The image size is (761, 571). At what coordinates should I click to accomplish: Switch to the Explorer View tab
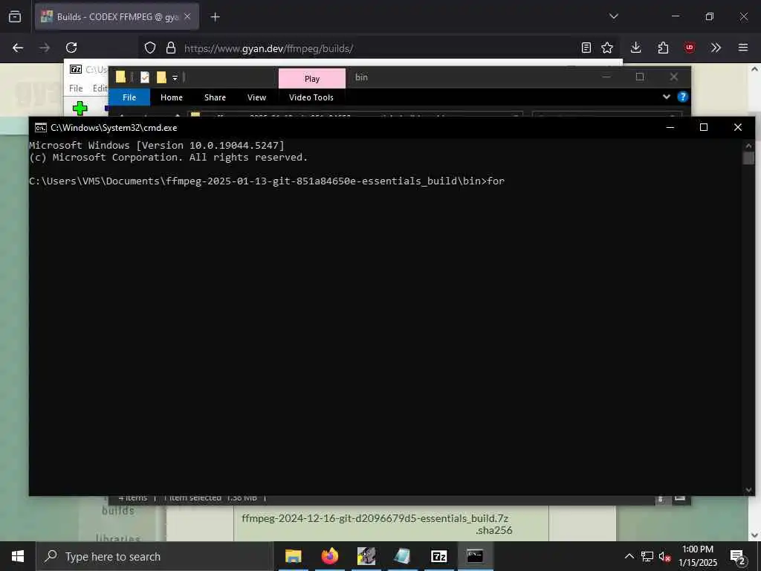(x=256, y=97)
